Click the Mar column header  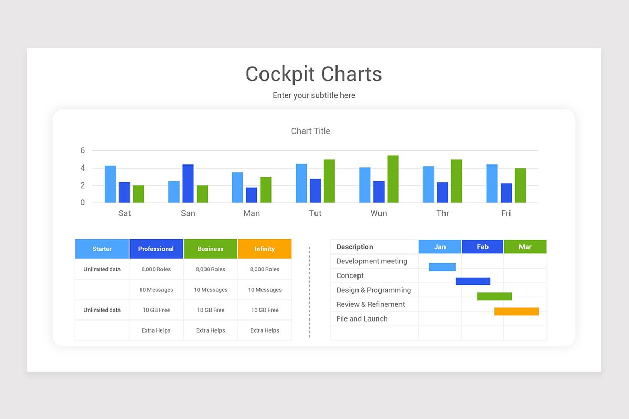pyautogui.click(x=525, y=247)
